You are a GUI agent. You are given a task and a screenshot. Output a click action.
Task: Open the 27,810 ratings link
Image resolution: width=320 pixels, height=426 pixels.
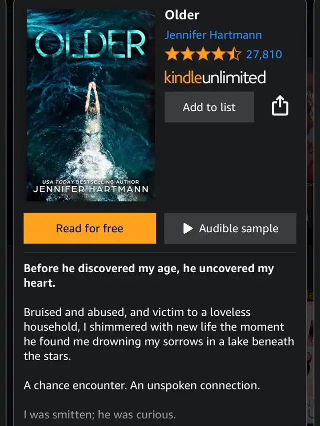click(x=264, y=54)
